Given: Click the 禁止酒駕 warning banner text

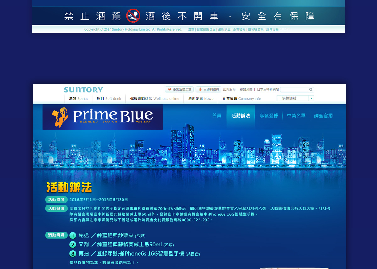Looking at the screenshot, I should [189, 16].
